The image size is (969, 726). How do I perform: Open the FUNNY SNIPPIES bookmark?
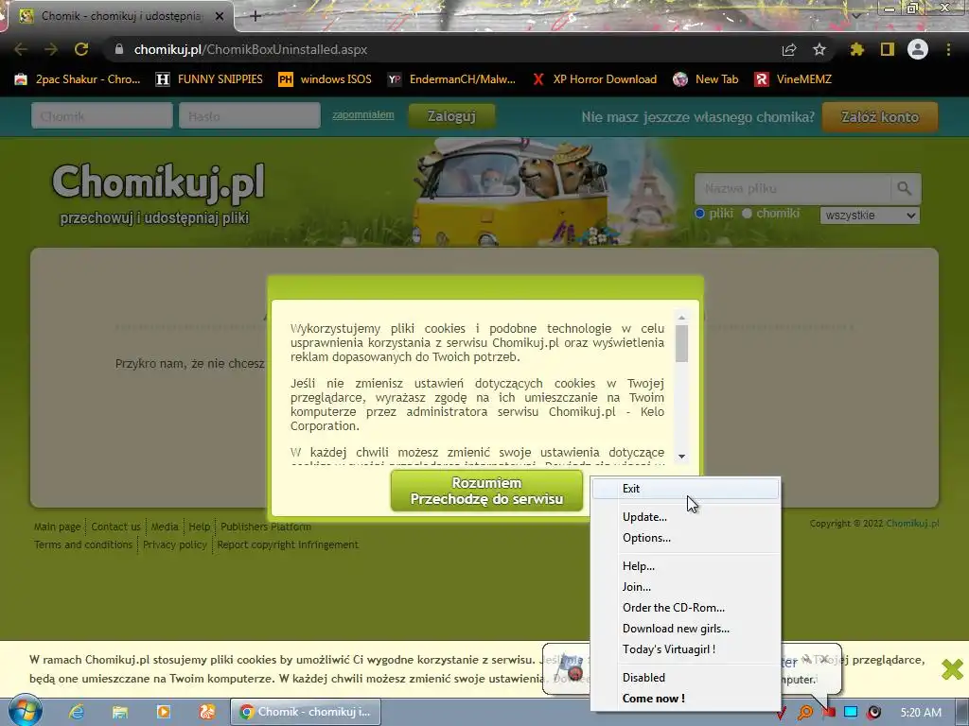pos(209,79)
